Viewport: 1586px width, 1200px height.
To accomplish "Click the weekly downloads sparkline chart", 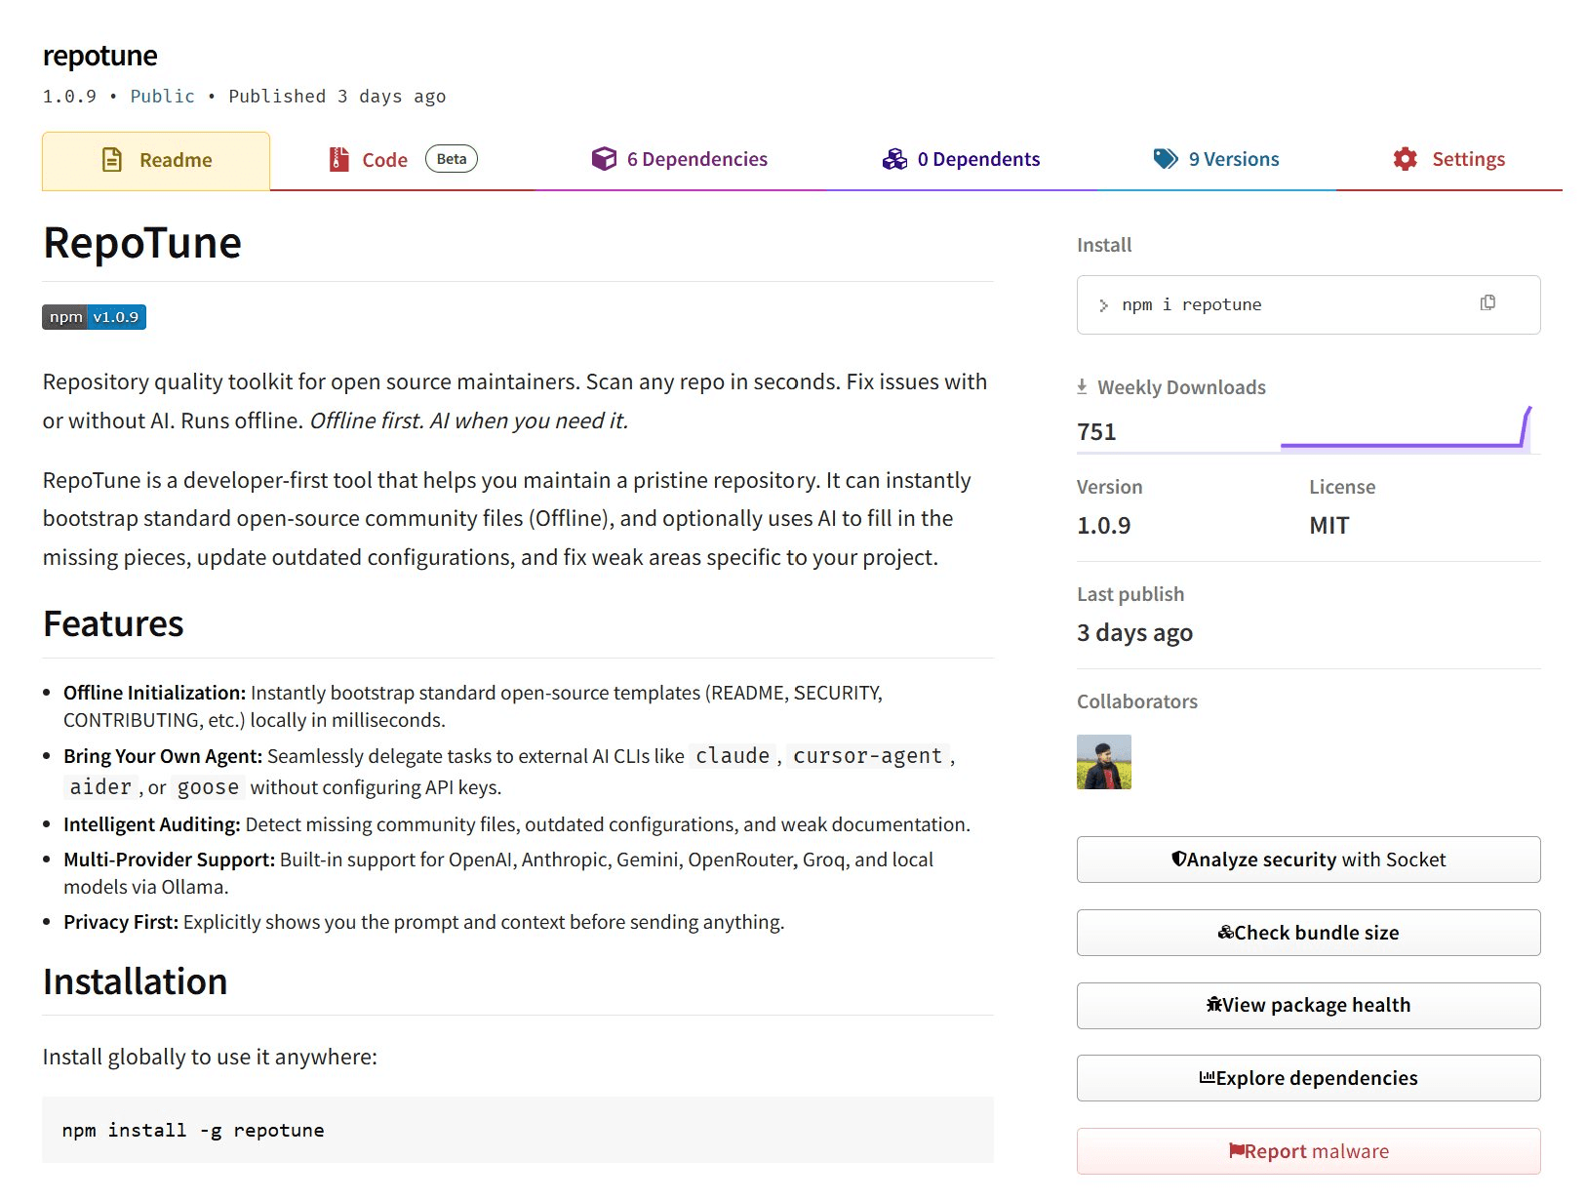I will click(1406, 428).
